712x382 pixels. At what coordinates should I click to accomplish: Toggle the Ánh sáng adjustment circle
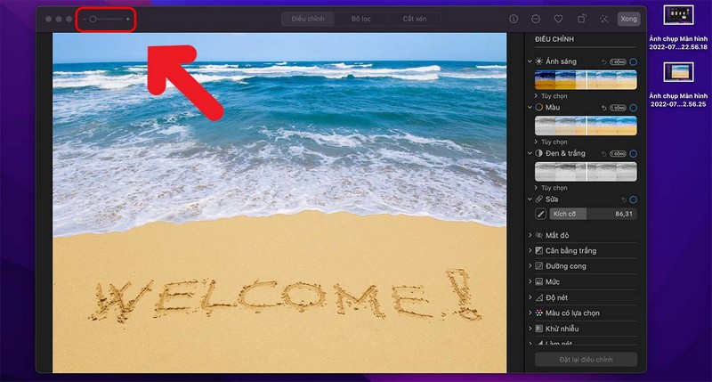pyautogui.click(x=633, y=61)
